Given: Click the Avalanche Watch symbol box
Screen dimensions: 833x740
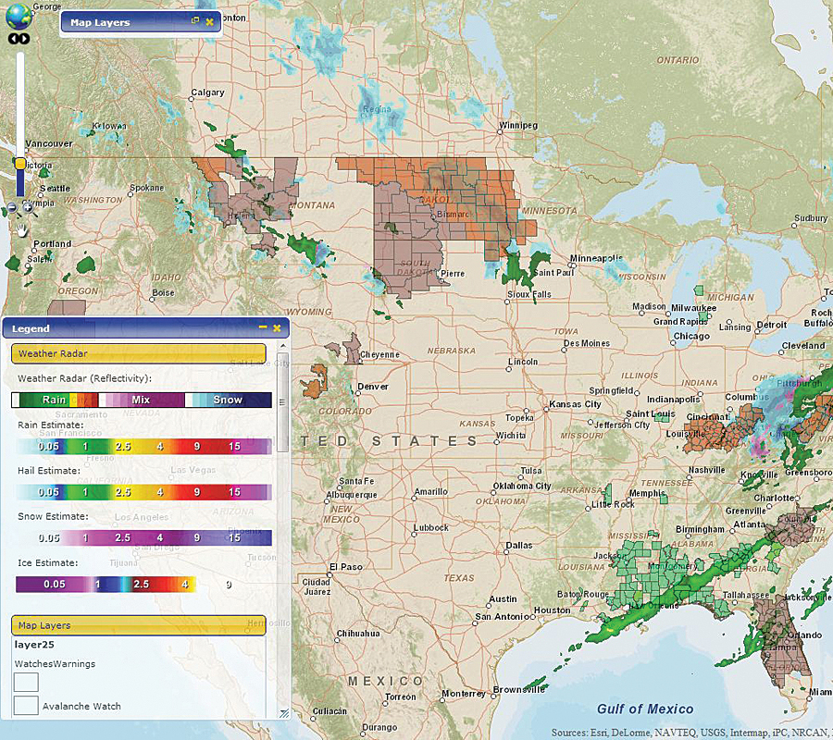Looking at the screenshot, I should pyautogui.click(x=26, y=706).
